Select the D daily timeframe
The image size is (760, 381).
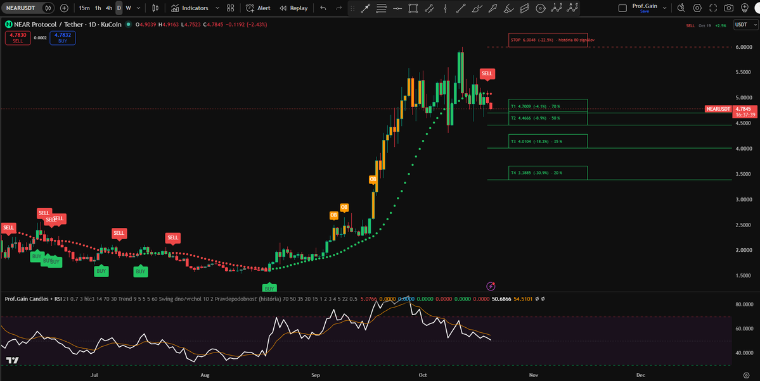[x=119, y=8]
